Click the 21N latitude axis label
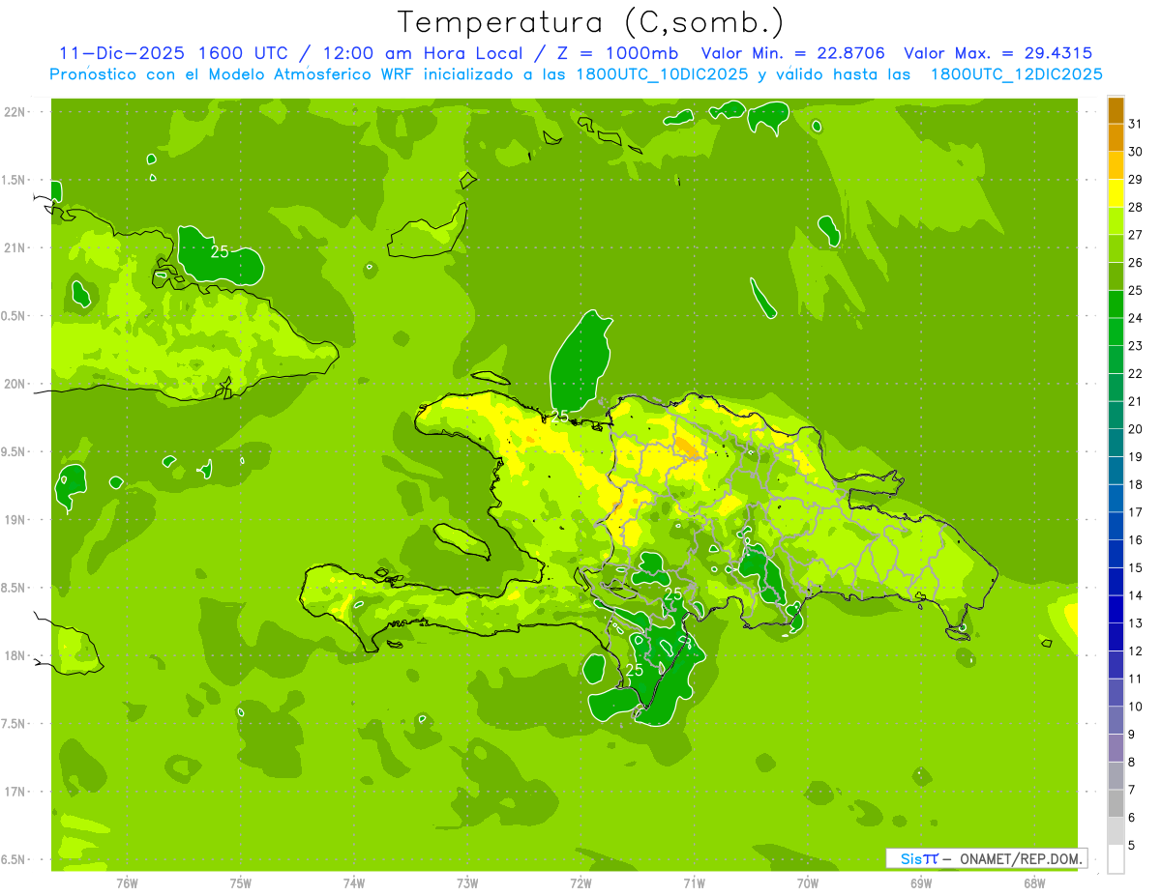 point(16,248)
